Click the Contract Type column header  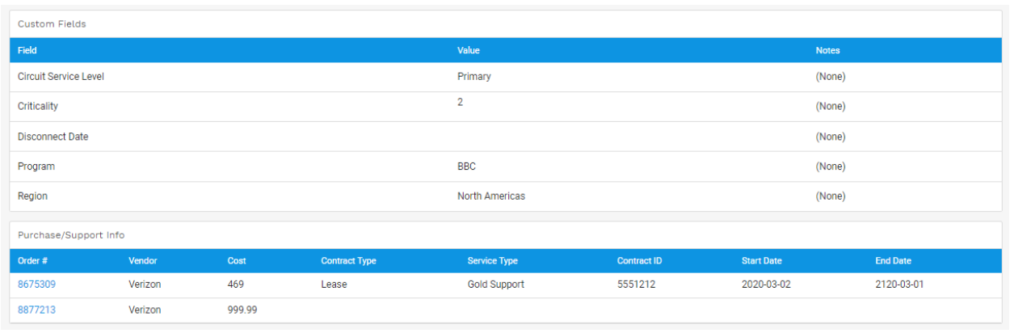(x=348, y=261)
